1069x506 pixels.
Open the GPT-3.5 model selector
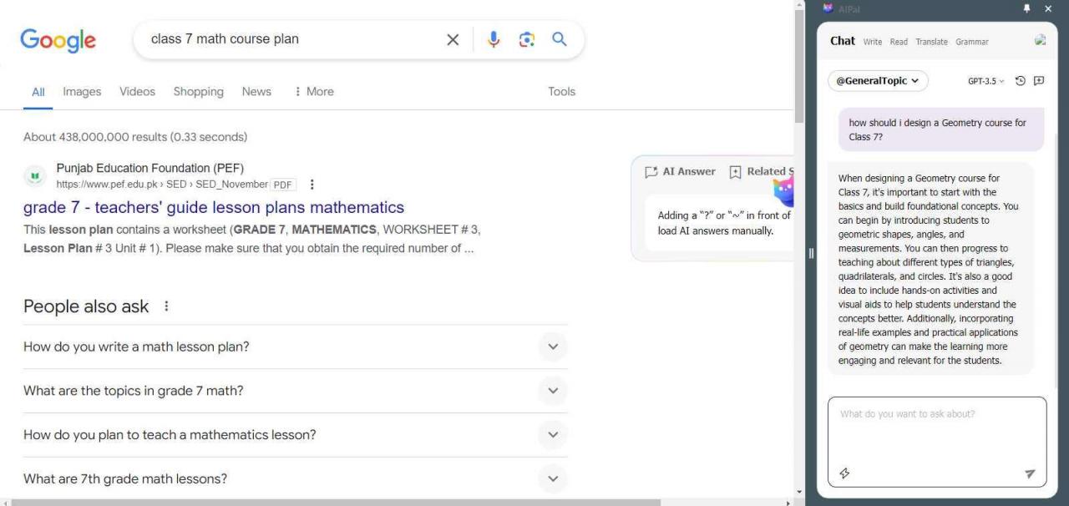[x=985, y=81]
